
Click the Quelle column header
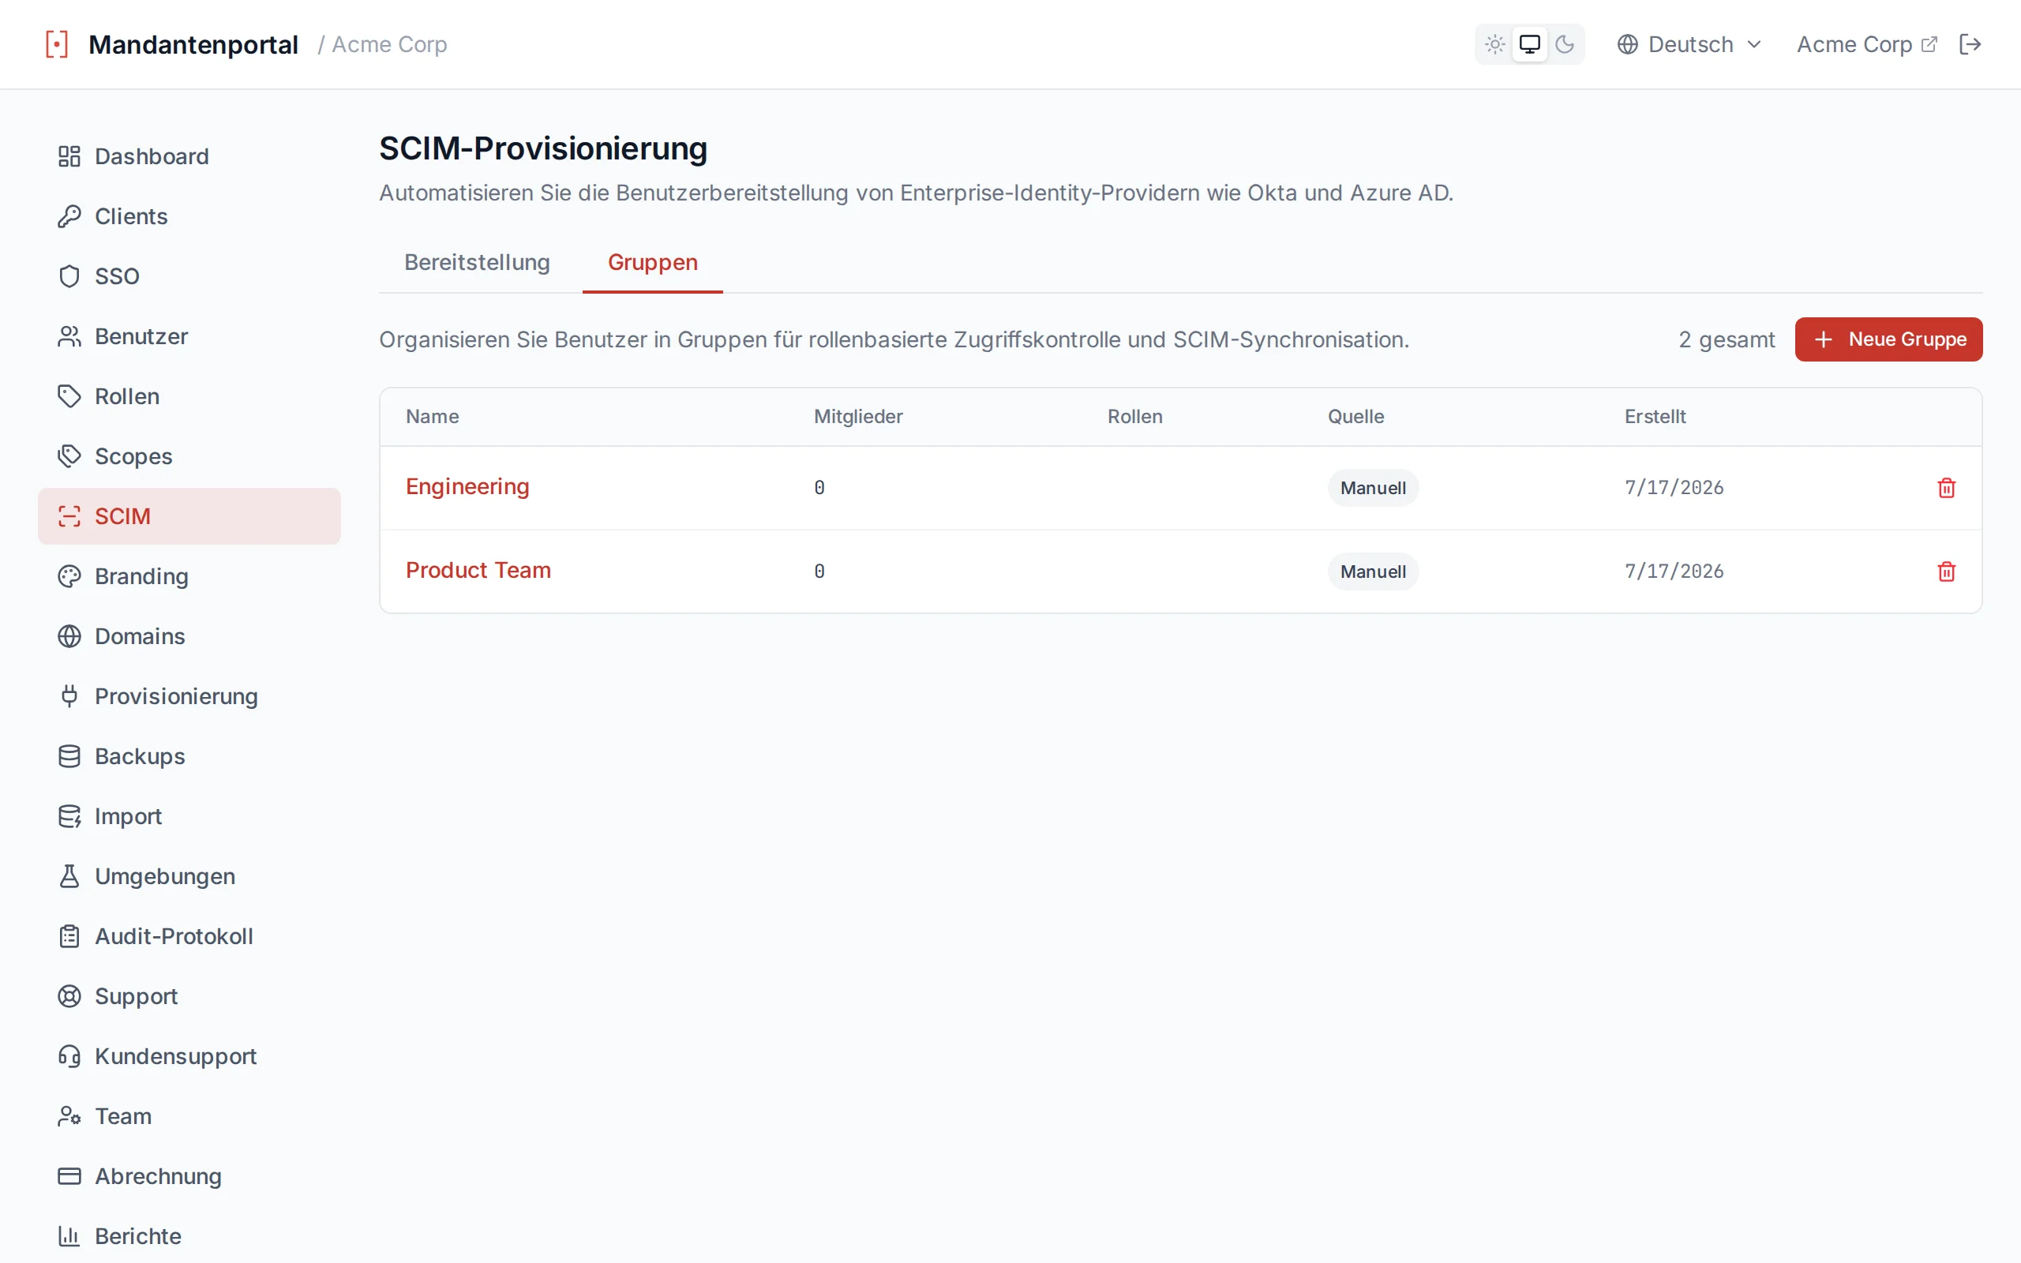[1356, 417]
